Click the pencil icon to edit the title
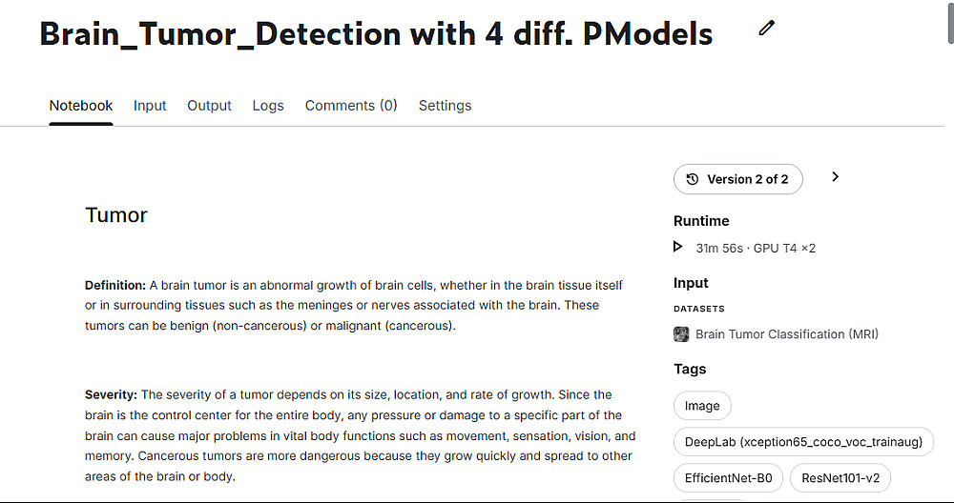This screenshot has height=503, width=954. pos(767,29)
